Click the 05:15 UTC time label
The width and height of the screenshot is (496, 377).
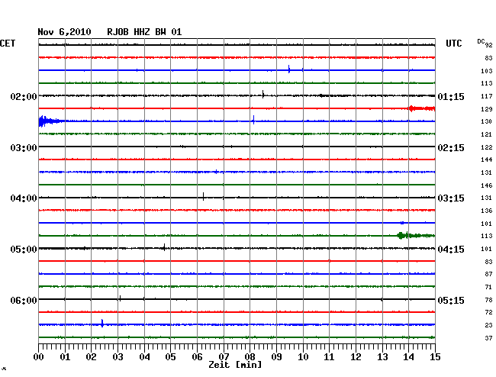pos(451,300)
